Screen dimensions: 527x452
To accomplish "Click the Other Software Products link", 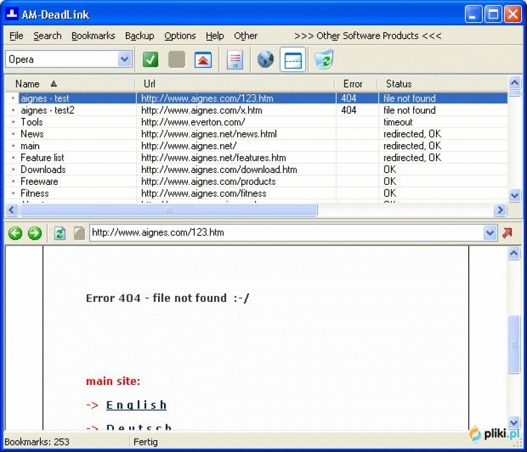I will (368, 36).
